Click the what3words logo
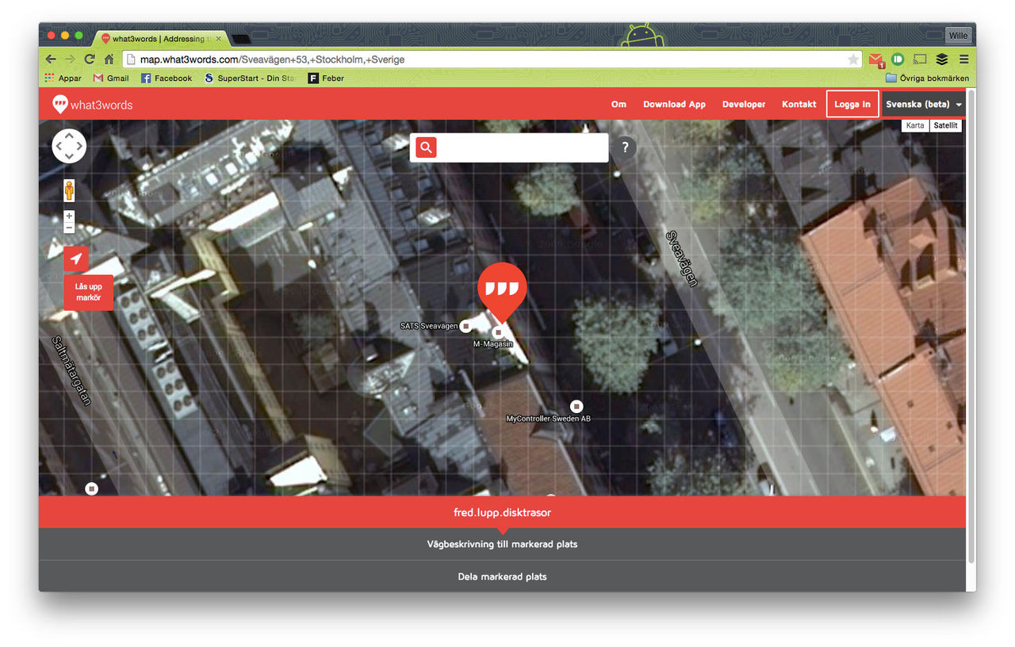Viewport: 1015px width, 647px height. pos(92,104)
